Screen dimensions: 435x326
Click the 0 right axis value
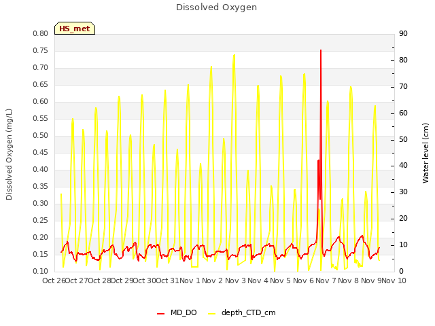click(x=401, y=271)
